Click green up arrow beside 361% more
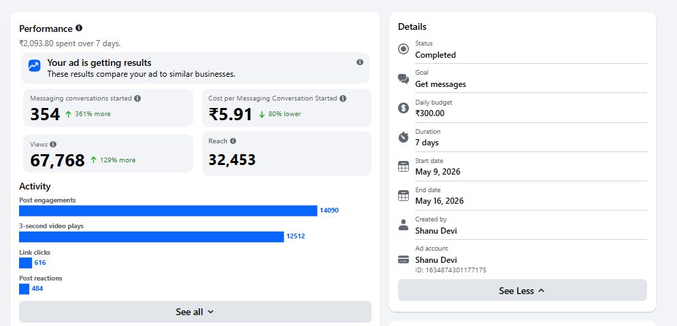 click(68, 114)
